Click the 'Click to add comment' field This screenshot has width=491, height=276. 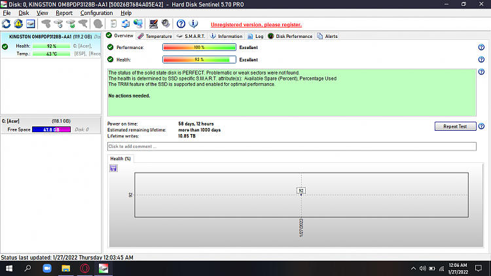pos(291,147)
